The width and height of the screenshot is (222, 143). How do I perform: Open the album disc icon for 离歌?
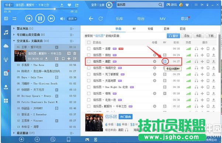[x=155, y=62]
